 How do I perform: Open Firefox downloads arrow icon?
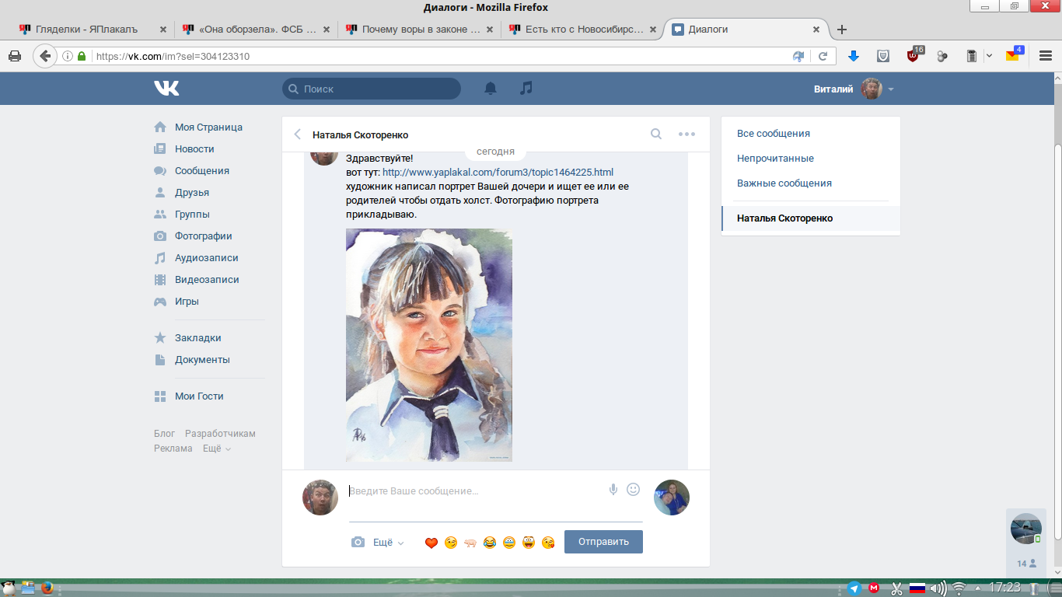pos(853,56)
